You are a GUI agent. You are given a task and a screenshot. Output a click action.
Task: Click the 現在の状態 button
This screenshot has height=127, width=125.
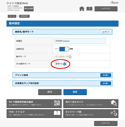tap(29, 9)
